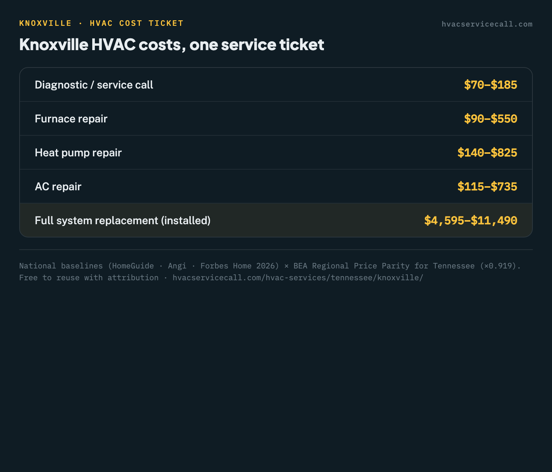Click the $140–$825 price value

pos(487,153)
